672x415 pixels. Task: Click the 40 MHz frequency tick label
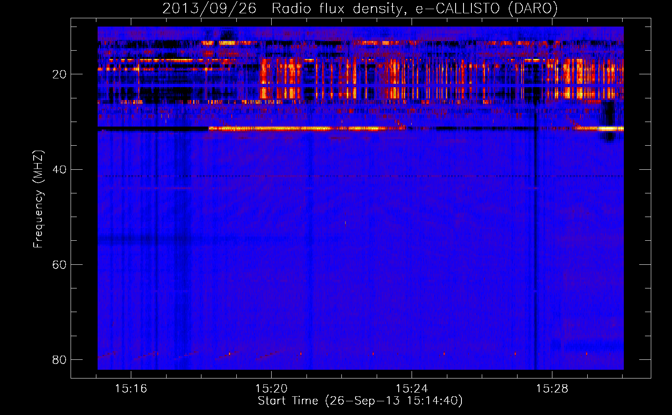(59, 170)
